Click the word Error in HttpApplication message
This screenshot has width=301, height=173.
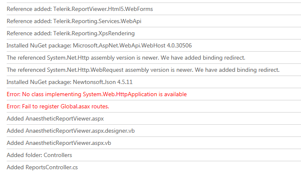(13, 94)
